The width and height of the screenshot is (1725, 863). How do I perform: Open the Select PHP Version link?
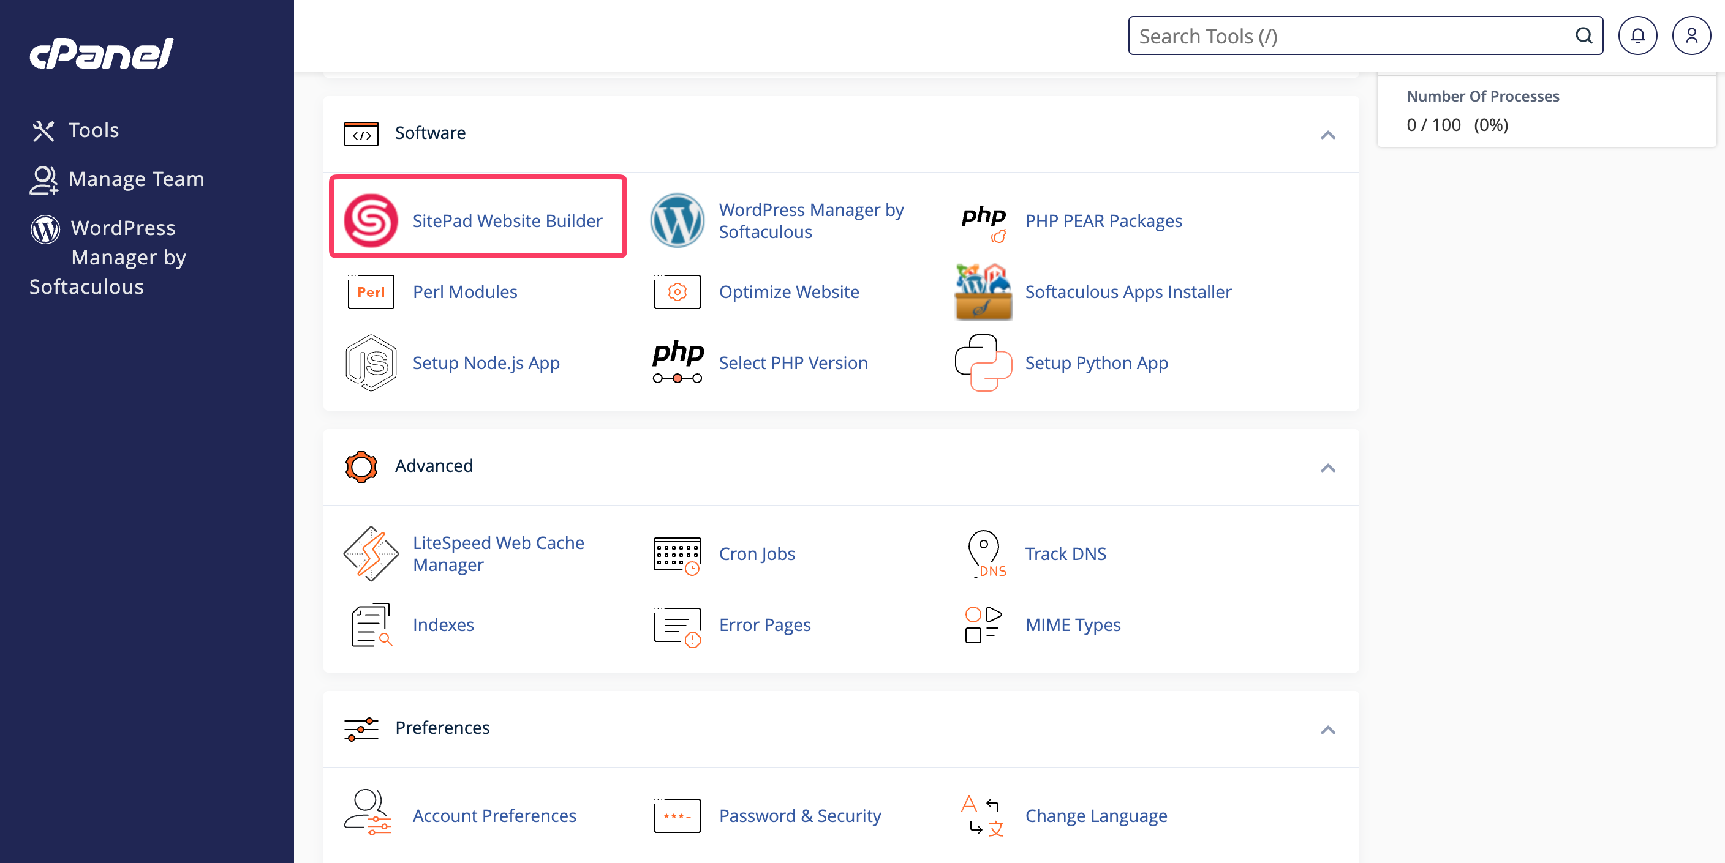[x=793, y=362]
